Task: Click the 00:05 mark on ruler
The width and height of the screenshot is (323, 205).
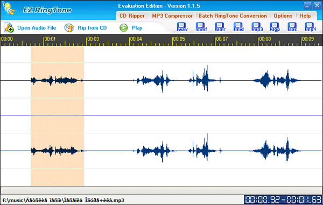Action: tap(179, 39)
